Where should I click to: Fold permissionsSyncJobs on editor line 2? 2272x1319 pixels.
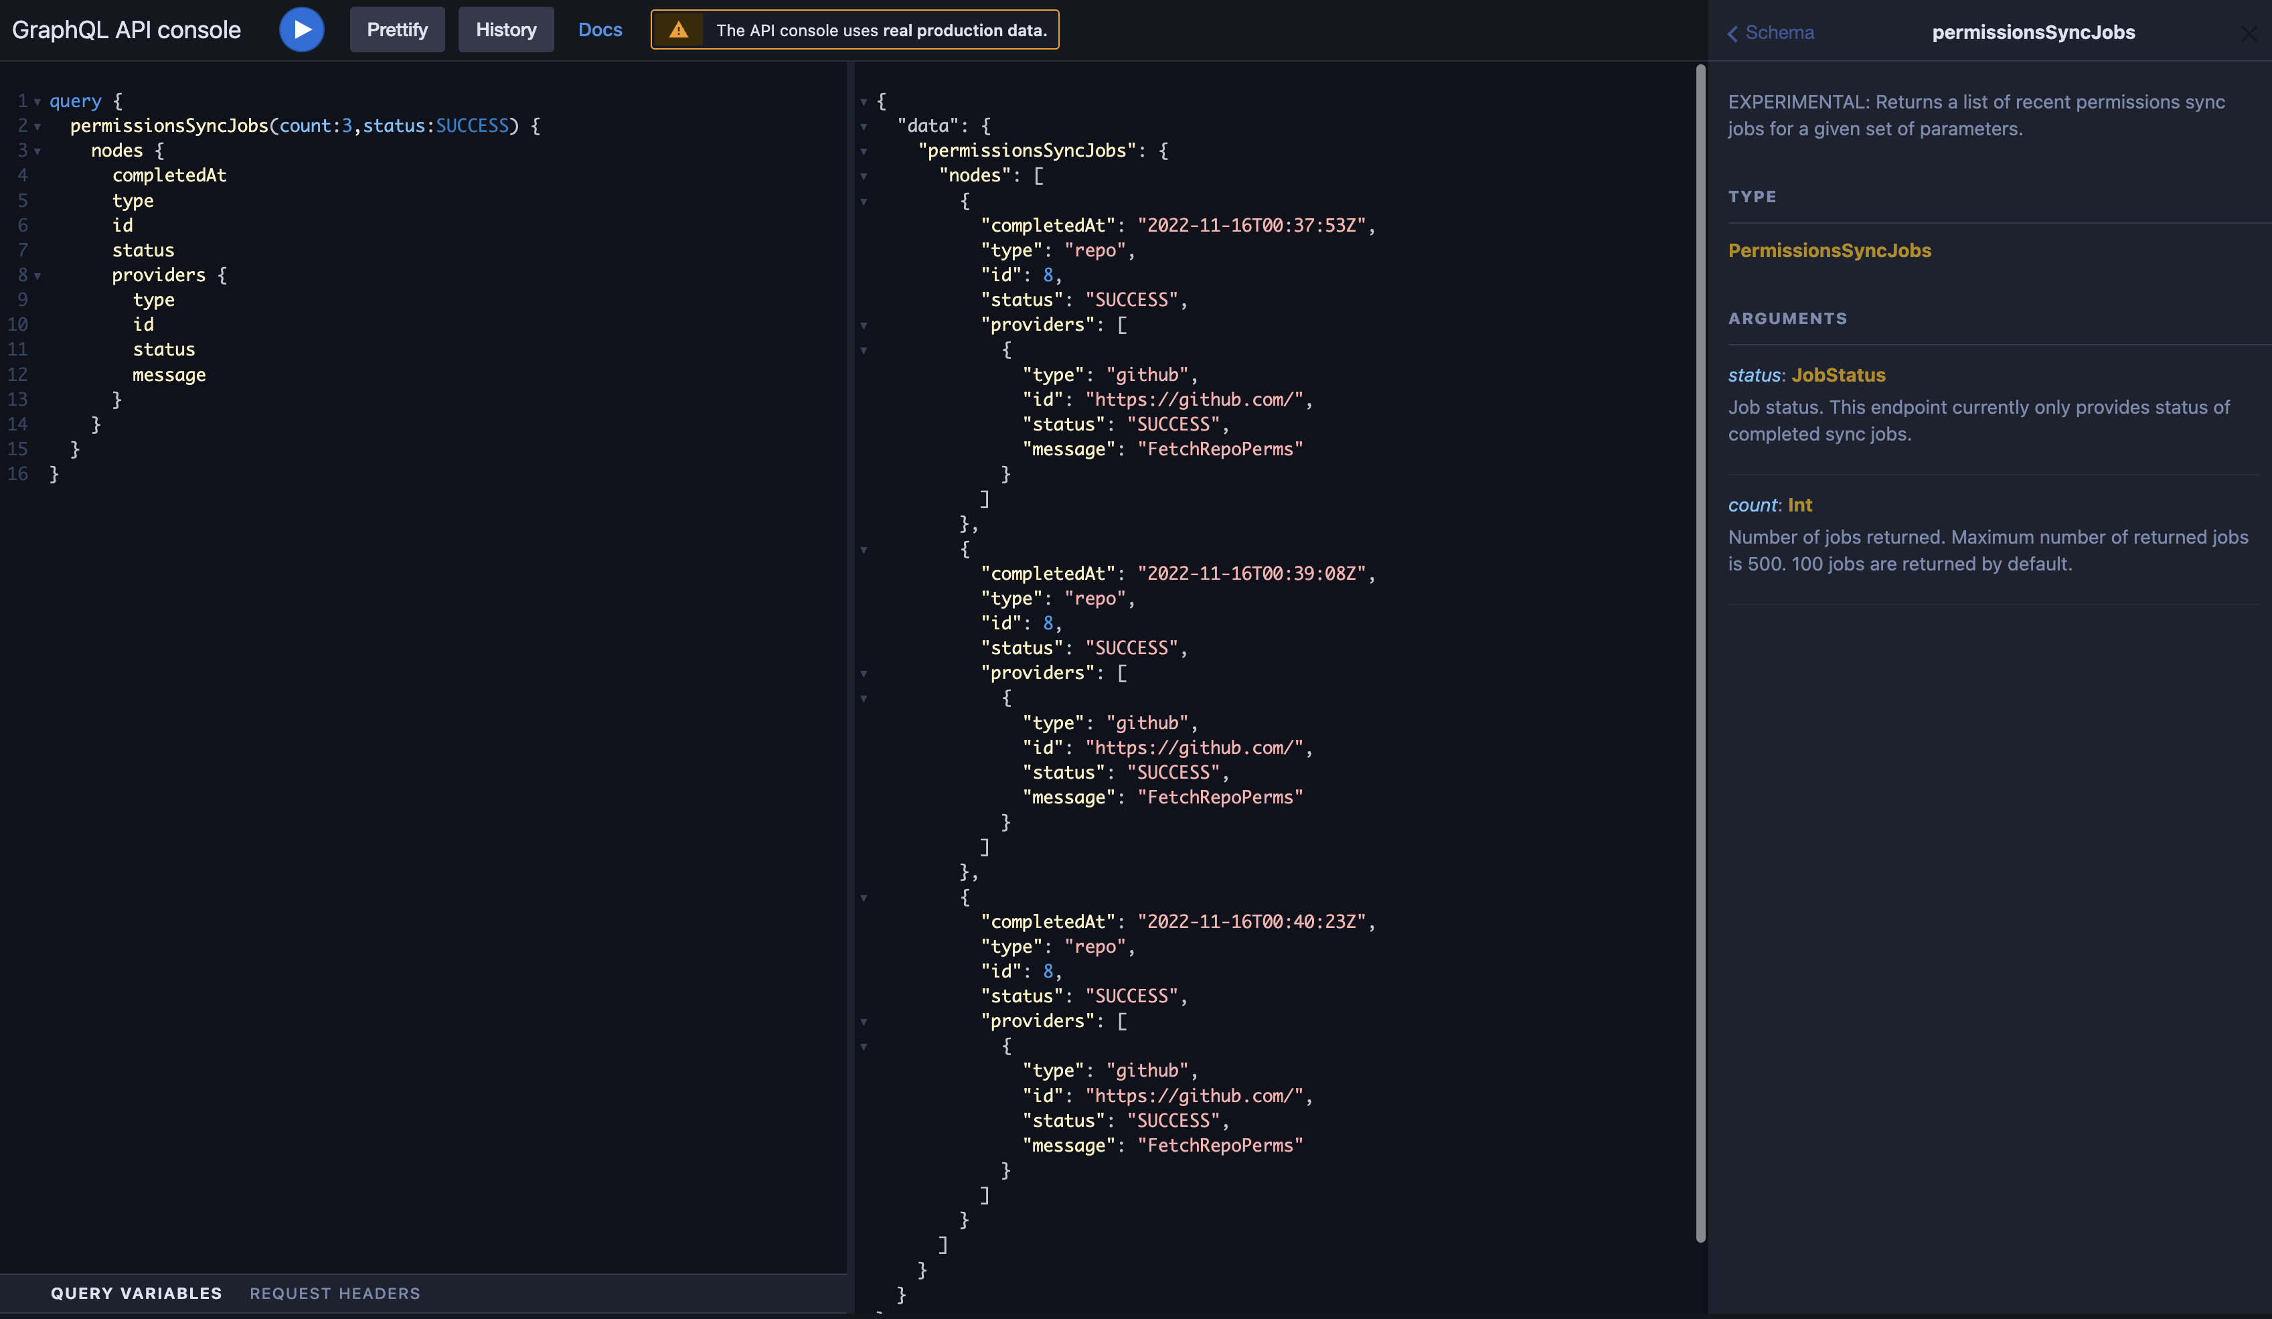[38, 127]
